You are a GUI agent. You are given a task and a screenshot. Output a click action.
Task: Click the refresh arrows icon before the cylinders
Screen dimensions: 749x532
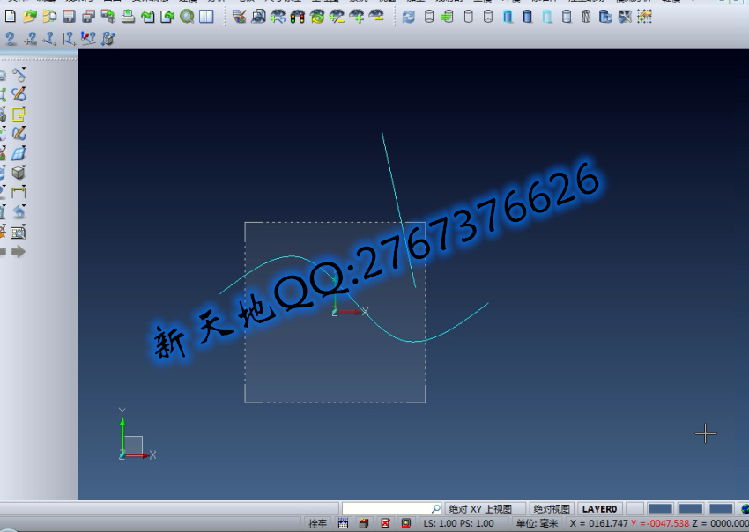pyautogui.click(x=409, y=17)
